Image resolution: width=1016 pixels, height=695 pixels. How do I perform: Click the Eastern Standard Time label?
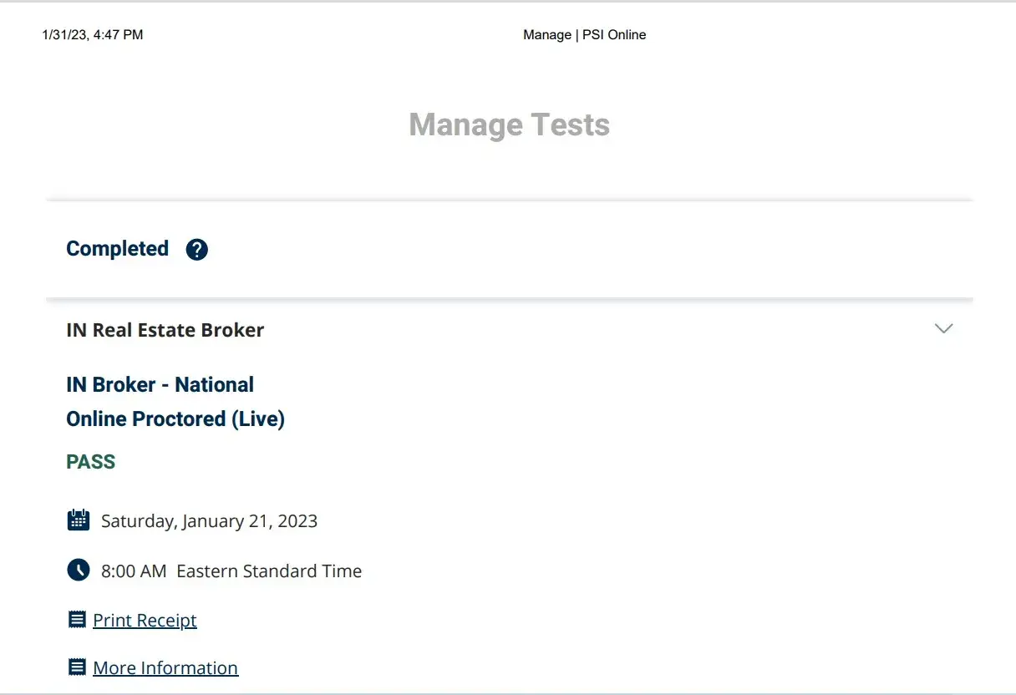point(269,571)
